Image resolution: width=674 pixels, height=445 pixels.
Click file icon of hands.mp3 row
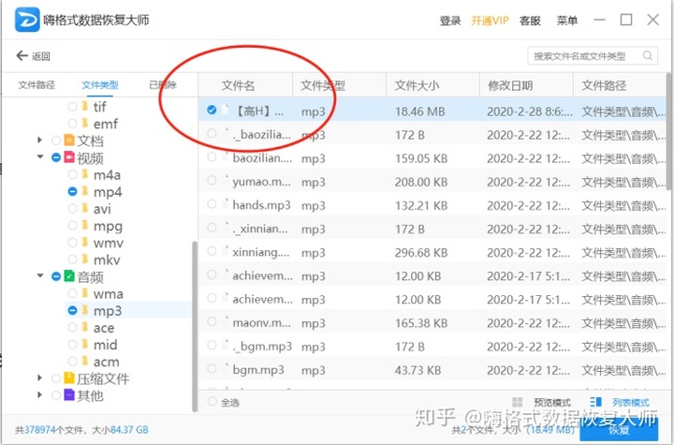coord(225,203)
